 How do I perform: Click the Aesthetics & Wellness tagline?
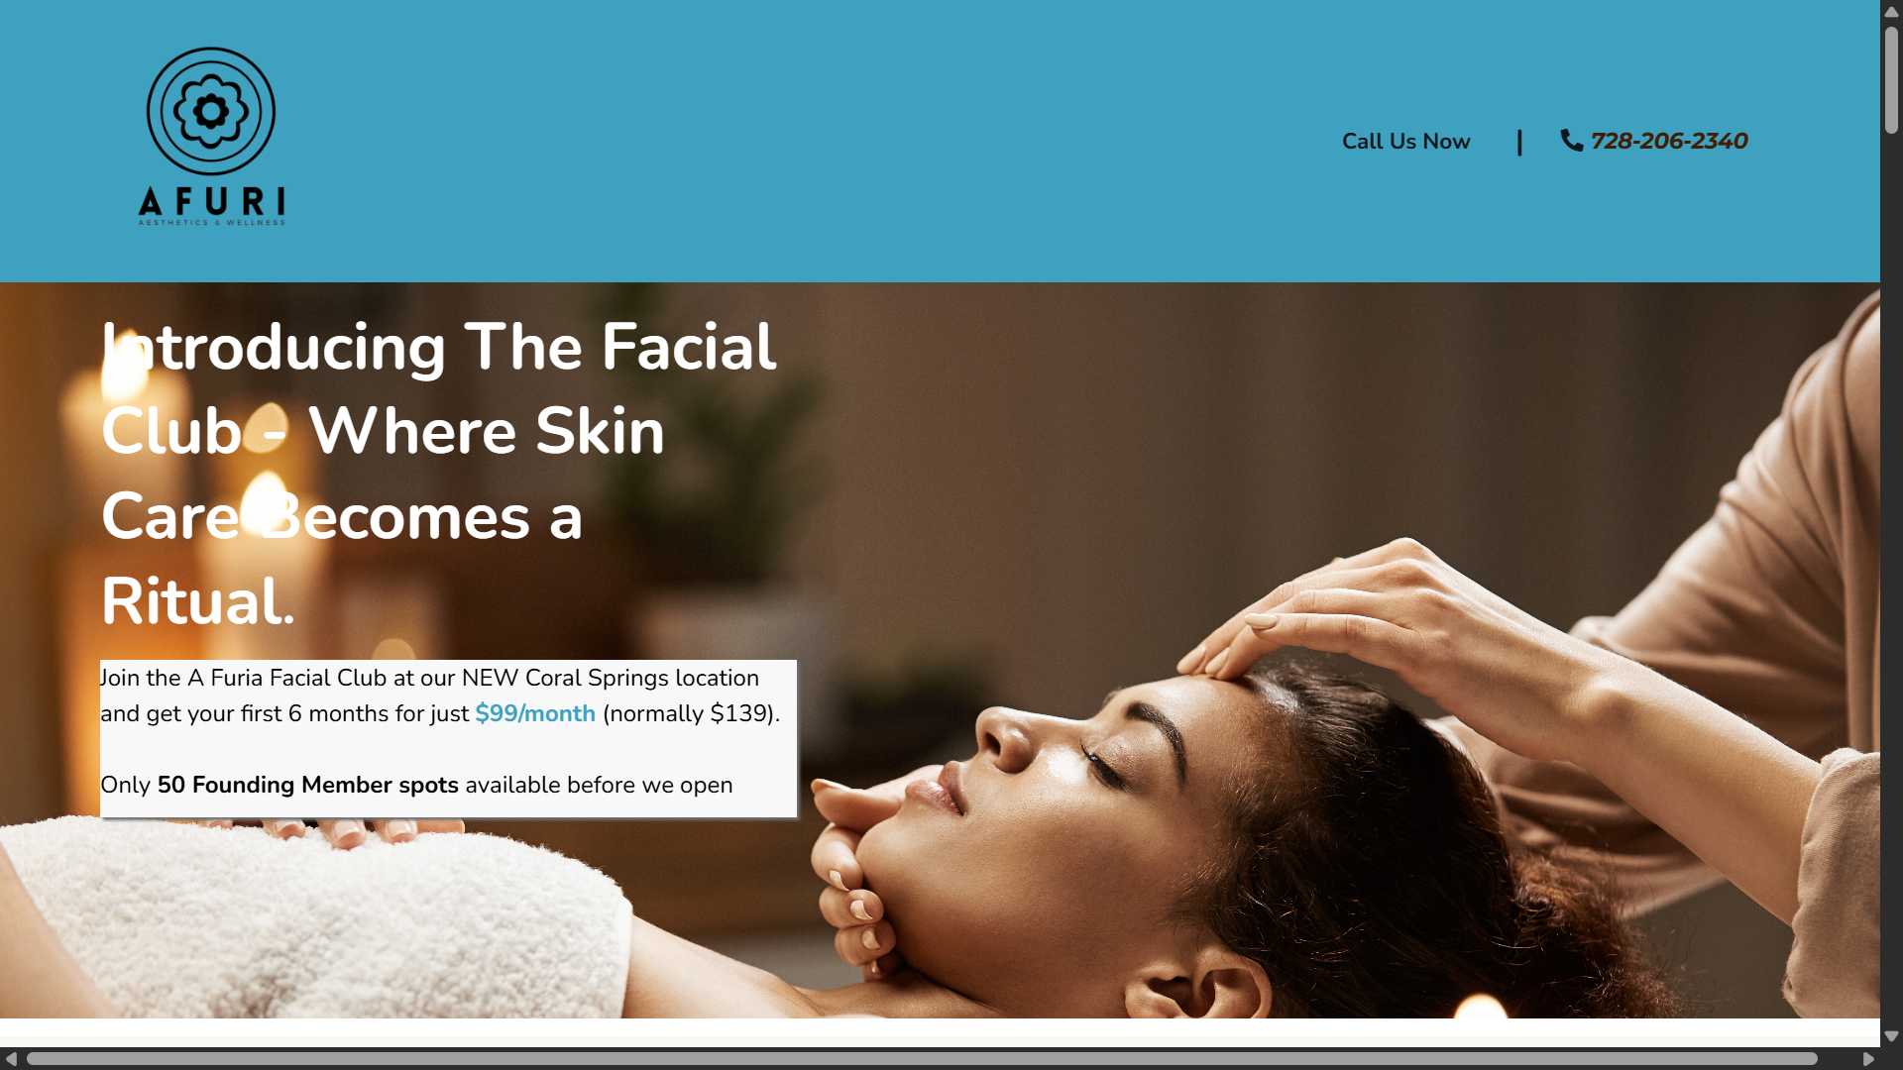point(212,223)
